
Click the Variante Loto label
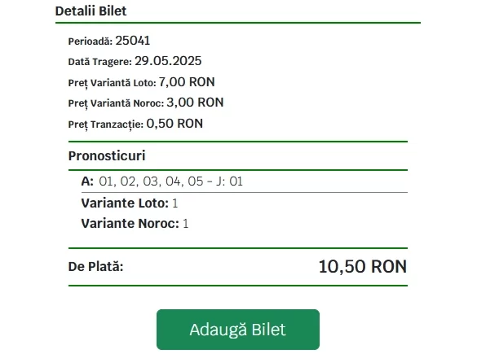tap(125, 203)
